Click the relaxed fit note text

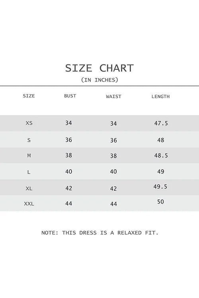click(x=100, y=232)
